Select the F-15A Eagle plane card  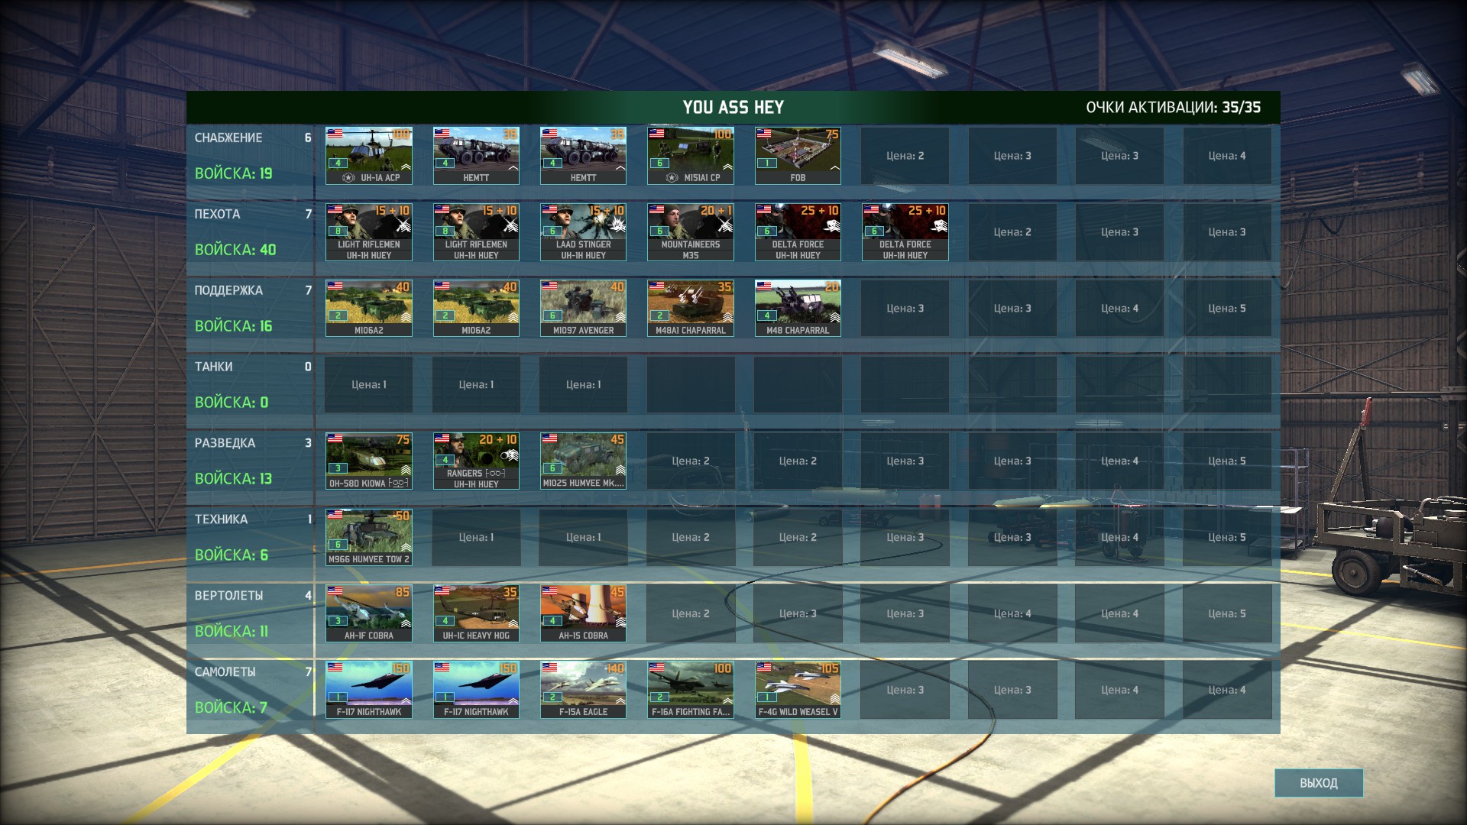[583, 691]
